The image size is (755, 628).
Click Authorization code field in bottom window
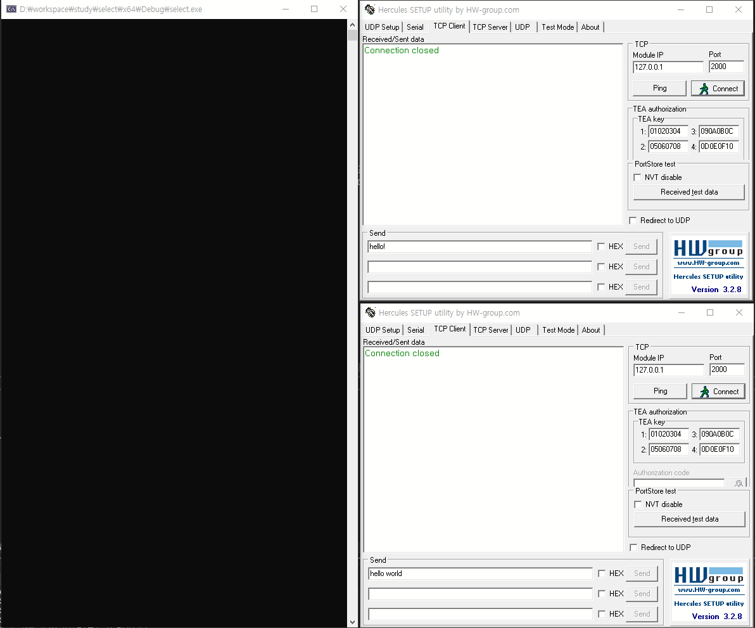click(x=679, y=482)
